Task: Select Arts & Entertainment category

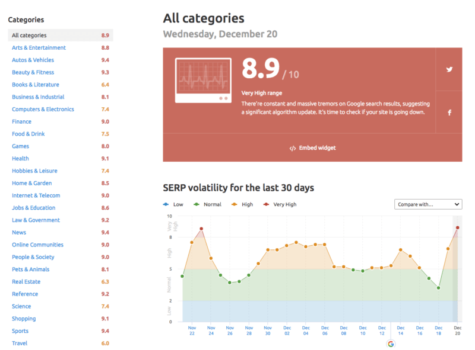Action: point(39,48)
